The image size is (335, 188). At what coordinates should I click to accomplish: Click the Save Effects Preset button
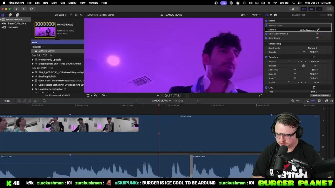pyautogui.click(x=320, y=96)
